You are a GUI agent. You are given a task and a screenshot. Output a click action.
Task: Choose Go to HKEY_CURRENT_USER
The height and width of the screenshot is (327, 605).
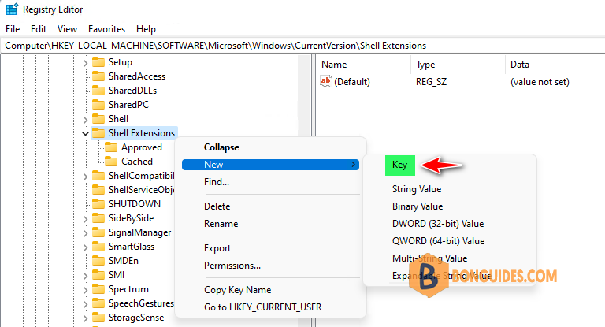pos(270,307)
